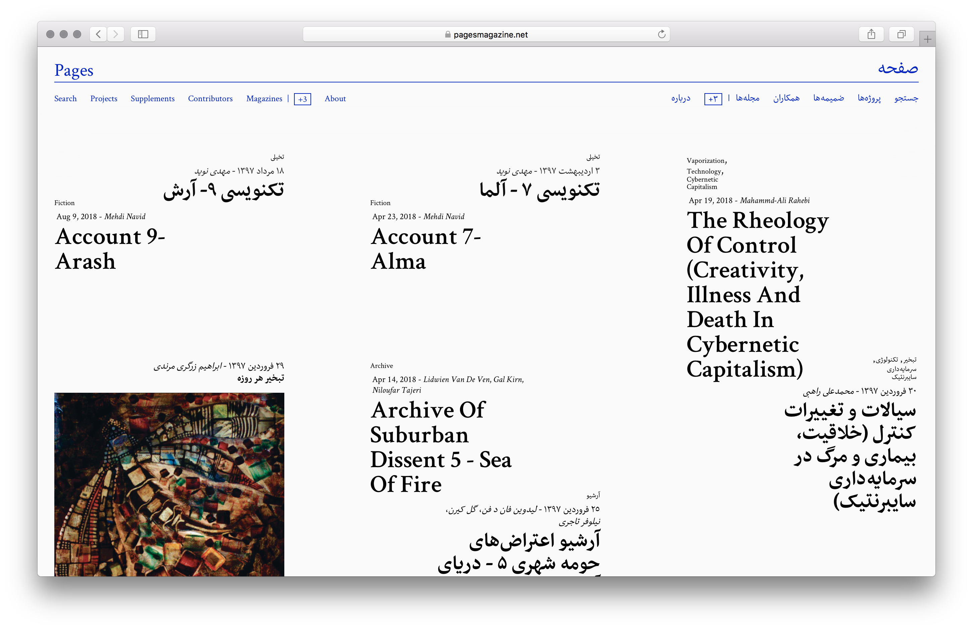Open the About page link
The width and height of the screenshot is (973, 630).
[x=335, y=99]
